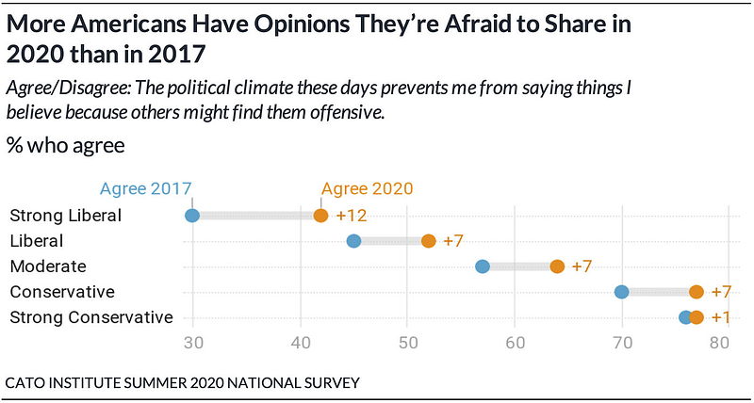Select the Strong Conservative row label
The height and width of the screenshot is (403, 754).
91,317
